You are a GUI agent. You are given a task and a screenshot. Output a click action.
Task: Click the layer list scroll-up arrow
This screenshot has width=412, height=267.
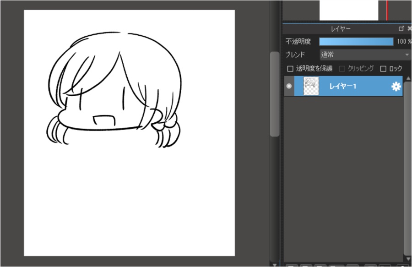click(408, 78)
